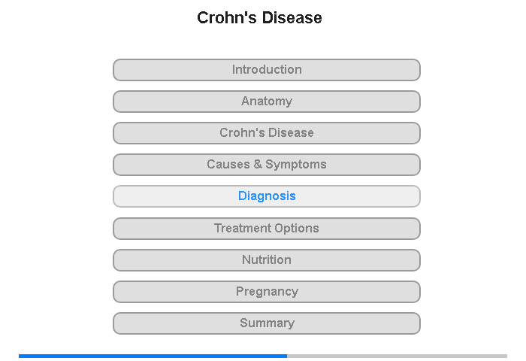Choose the section listed below Introduction

[267, 102]
